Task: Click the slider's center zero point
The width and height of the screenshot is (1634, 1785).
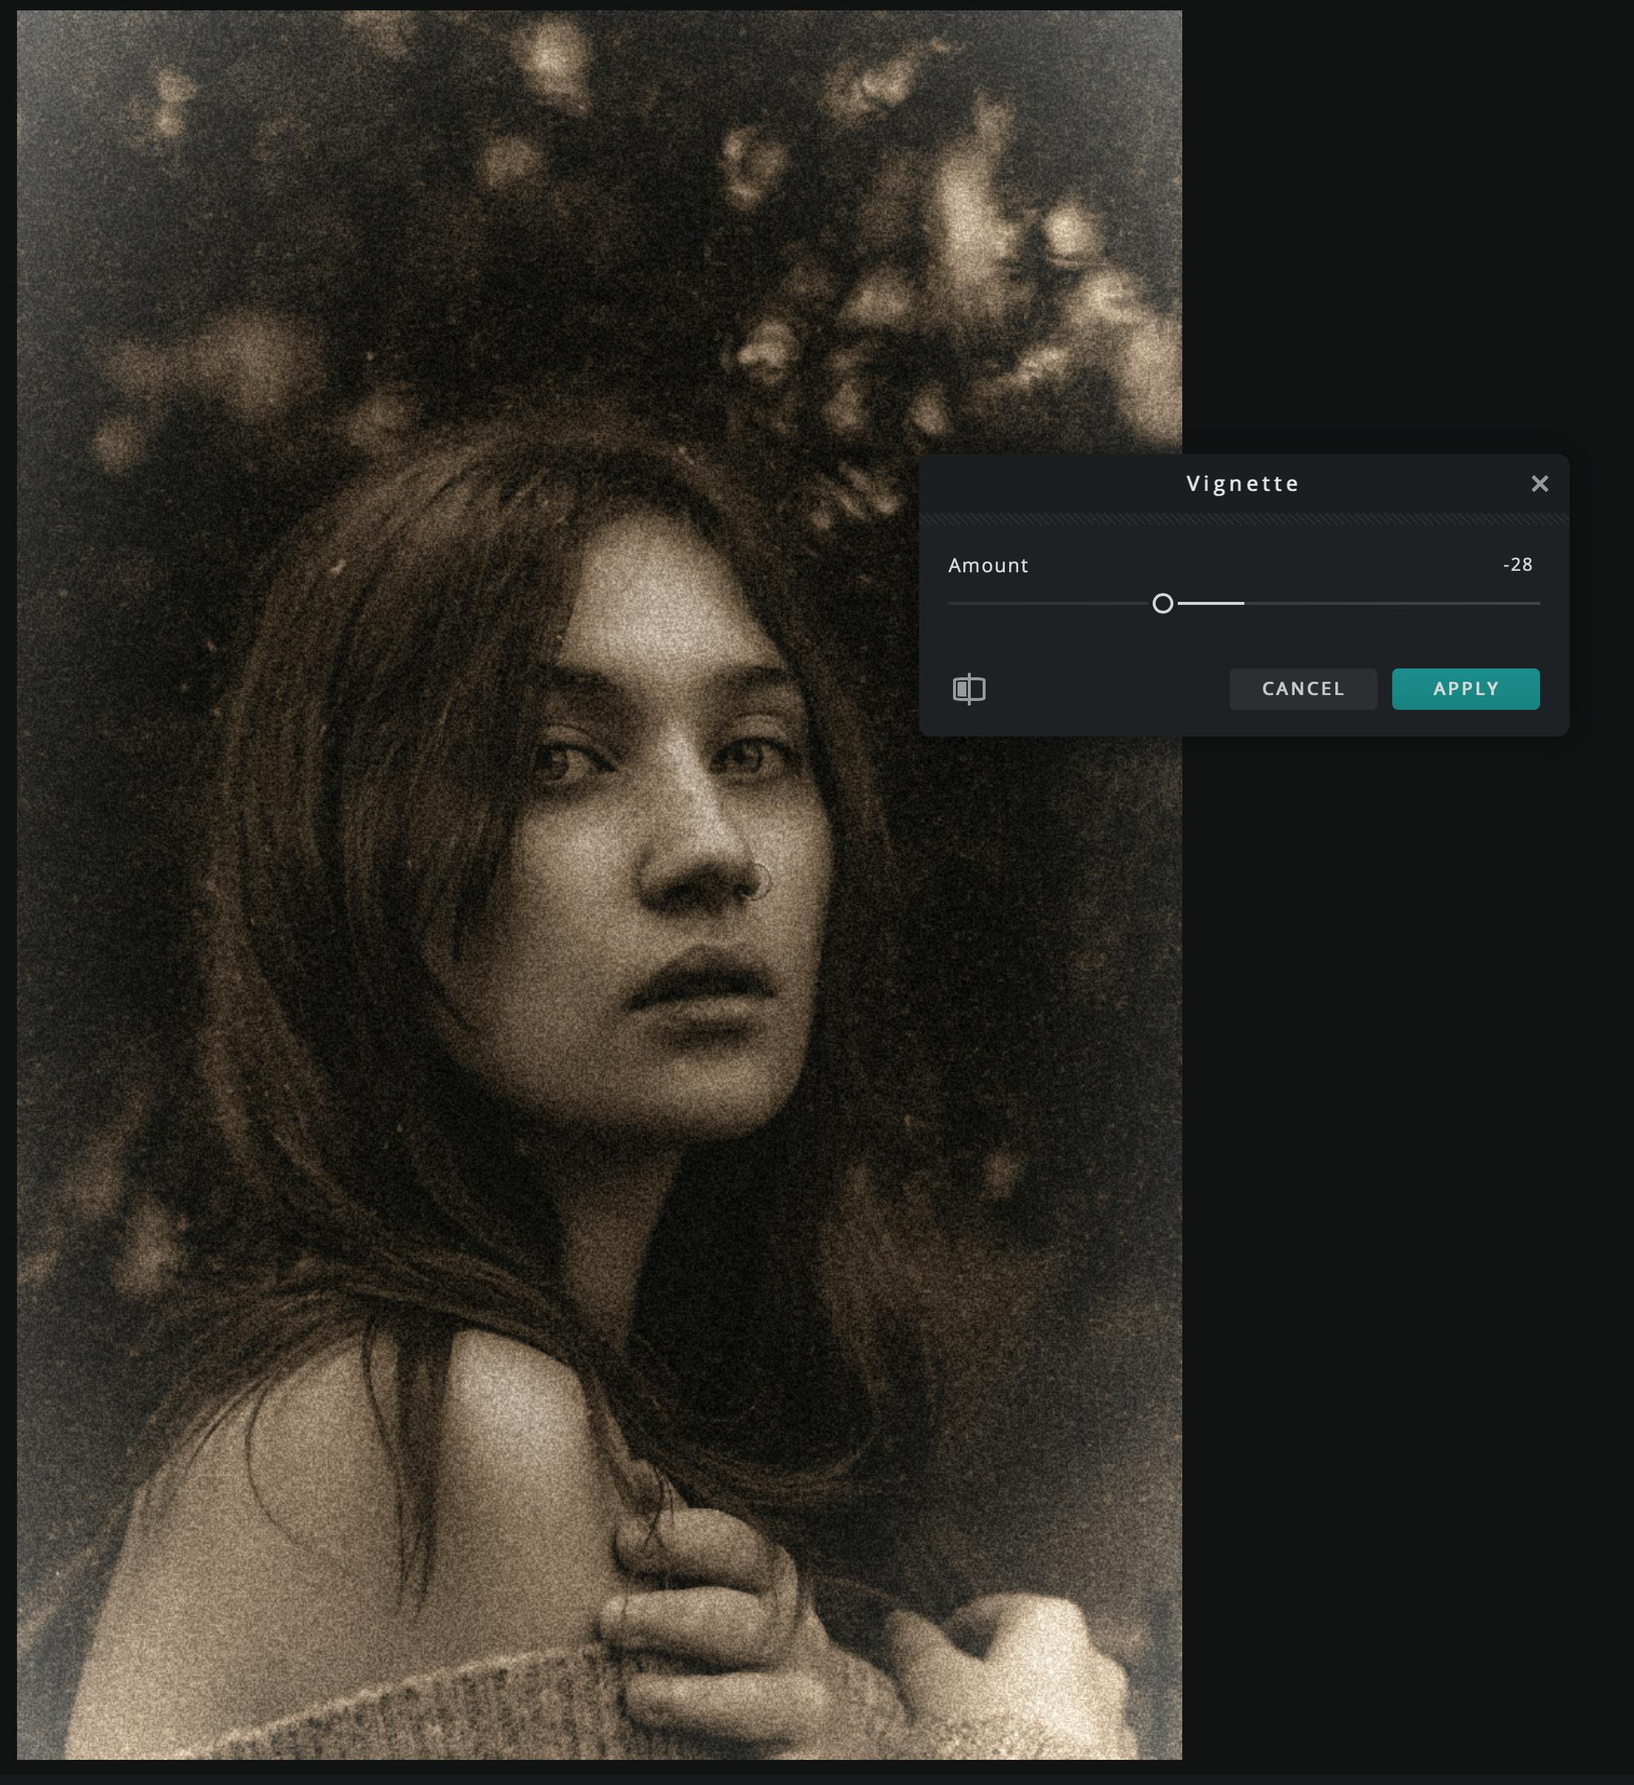Action: coord(1244,604)
